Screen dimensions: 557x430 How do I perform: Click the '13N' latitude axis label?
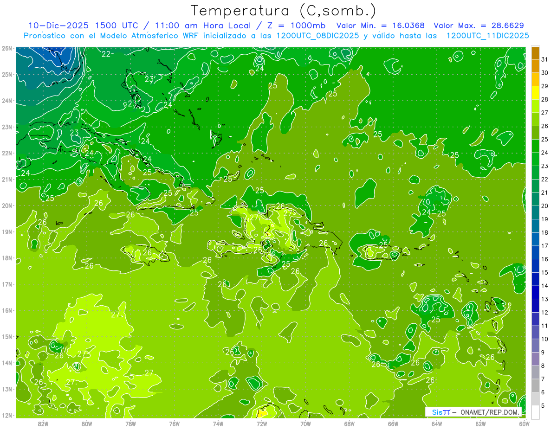coord(7,389)
